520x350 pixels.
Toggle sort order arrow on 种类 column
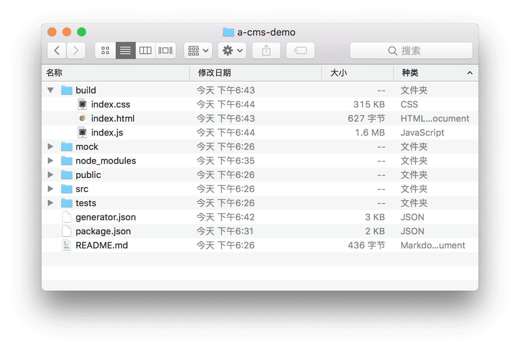tap(470, 73)
